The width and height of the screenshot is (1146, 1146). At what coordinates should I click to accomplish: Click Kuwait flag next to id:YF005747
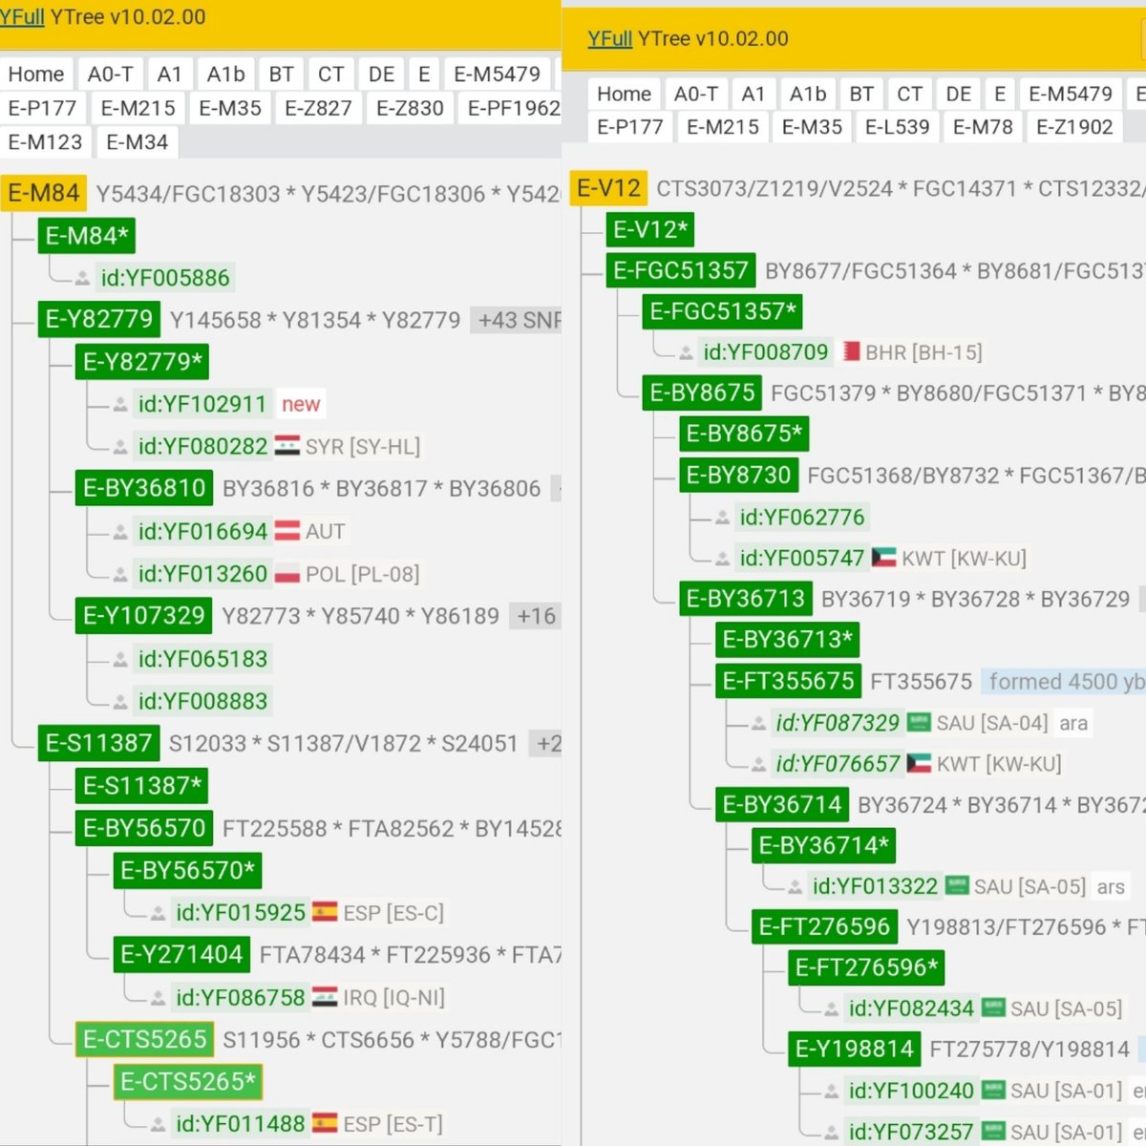(x=883, y=557)
